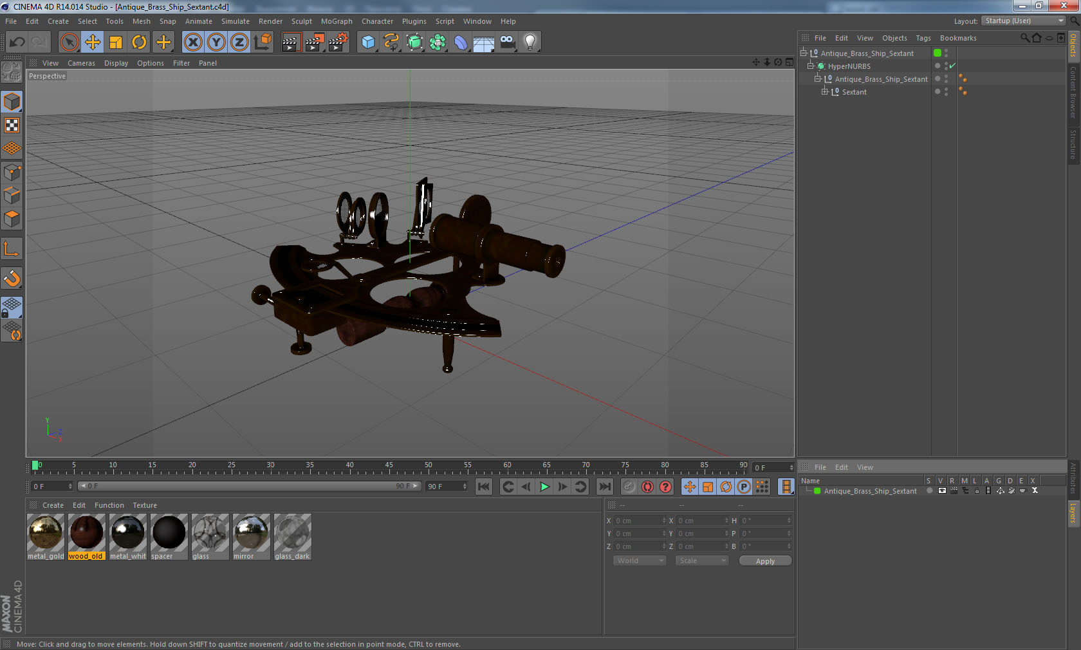Select the Scale tool

tap(116, 42)
